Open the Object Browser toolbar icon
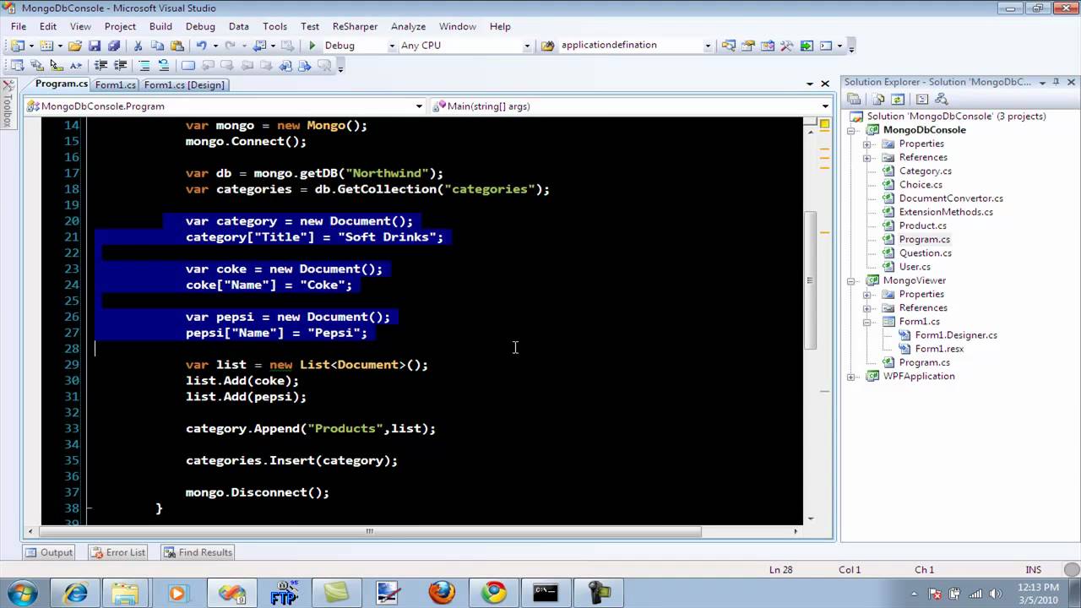The width and height of the screenshot is (1081, 608). [767, 46]
